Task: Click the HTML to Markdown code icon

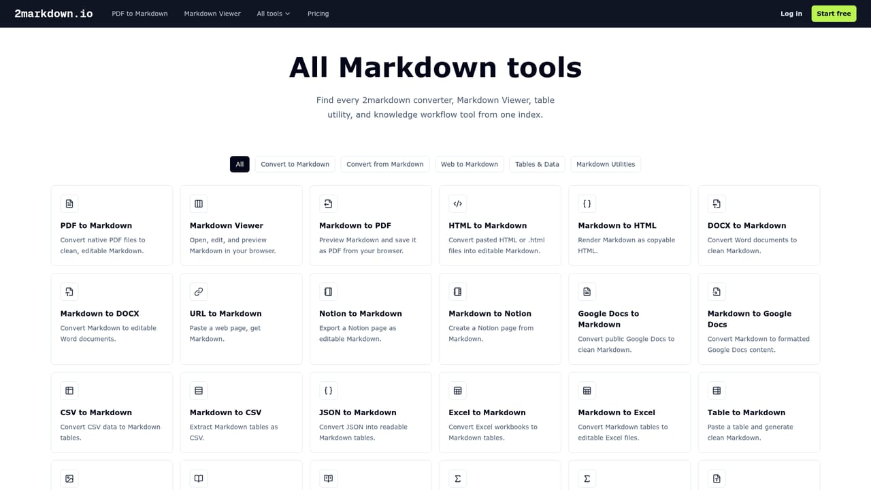Action: pyautogui.click(x=457, y=203)
